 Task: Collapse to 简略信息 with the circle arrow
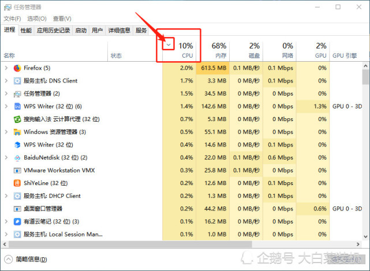[x=8, y=259]
